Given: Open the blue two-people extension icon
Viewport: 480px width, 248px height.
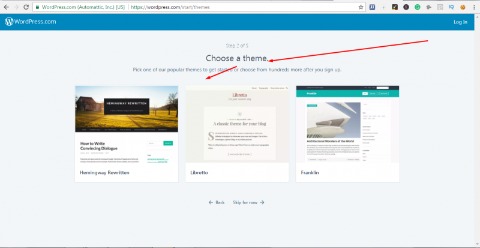Looking at the screenshot, I should (372, 7).
